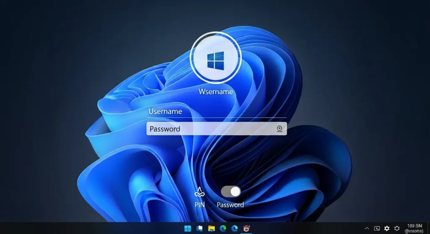Open File Explorer from the taskbar

[211, 229]
